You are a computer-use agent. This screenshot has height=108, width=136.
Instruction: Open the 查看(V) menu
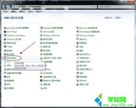[x=22, y=12]
